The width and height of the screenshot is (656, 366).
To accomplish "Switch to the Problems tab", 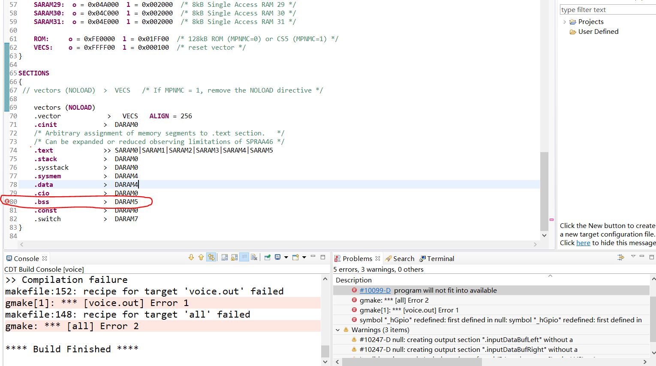I will 357,258.
